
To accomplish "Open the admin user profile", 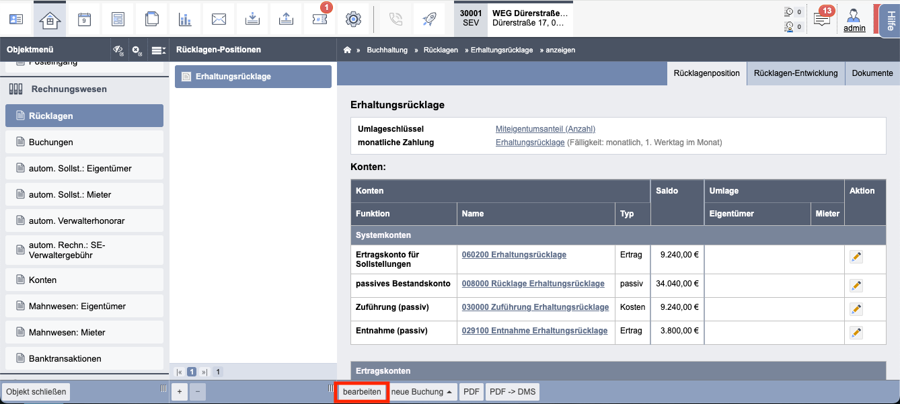I will pos(854,20).
